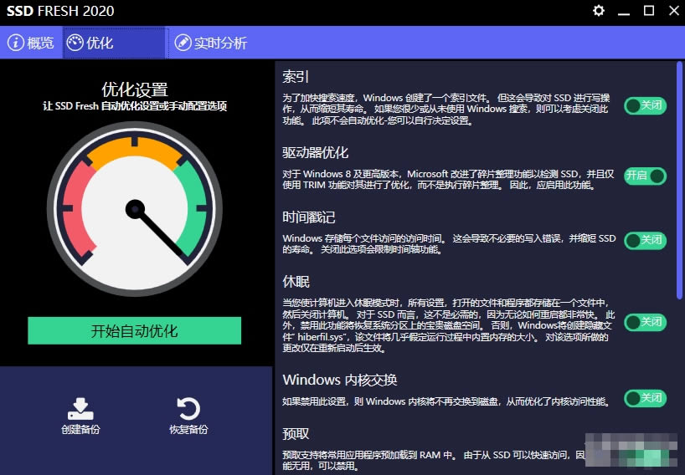This screenshot has height=475, width=685.
Task: Click the 优化设置 title
Action: [135, 89]
